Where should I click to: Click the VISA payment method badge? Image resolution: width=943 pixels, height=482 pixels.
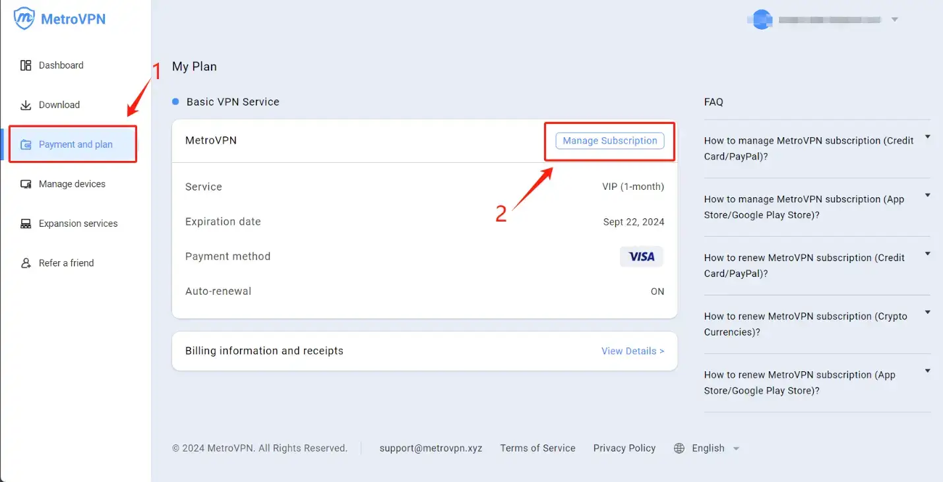pos(642,256)
